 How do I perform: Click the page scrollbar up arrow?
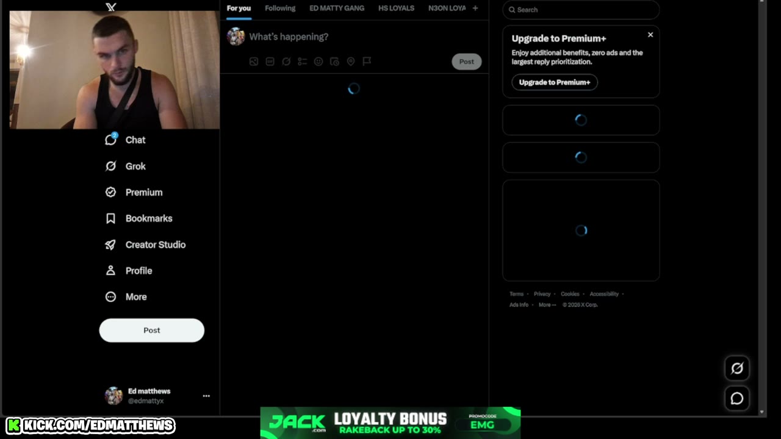point(761,2)
